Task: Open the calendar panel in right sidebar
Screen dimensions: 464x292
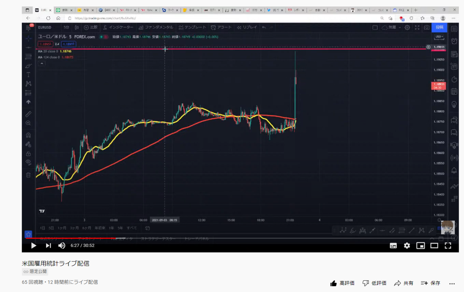Action: [454, 92]
